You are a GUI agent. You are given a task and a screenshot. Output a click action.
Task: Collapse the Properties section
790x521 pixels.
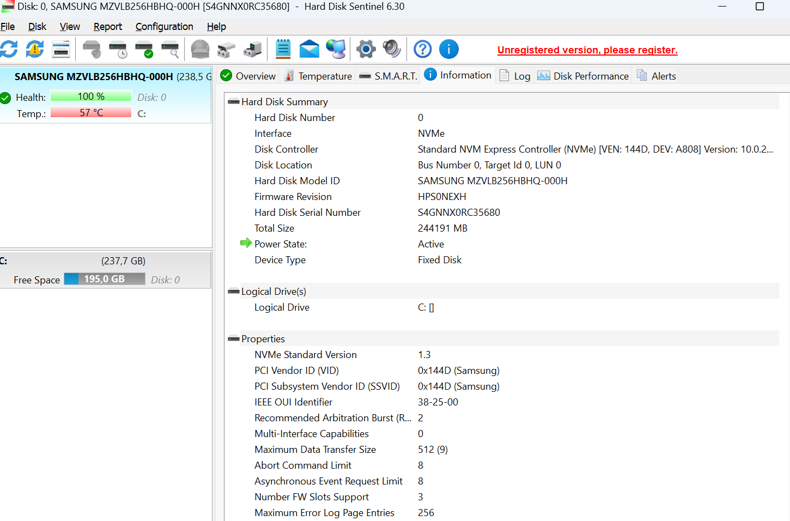click(x=234, y=339)
